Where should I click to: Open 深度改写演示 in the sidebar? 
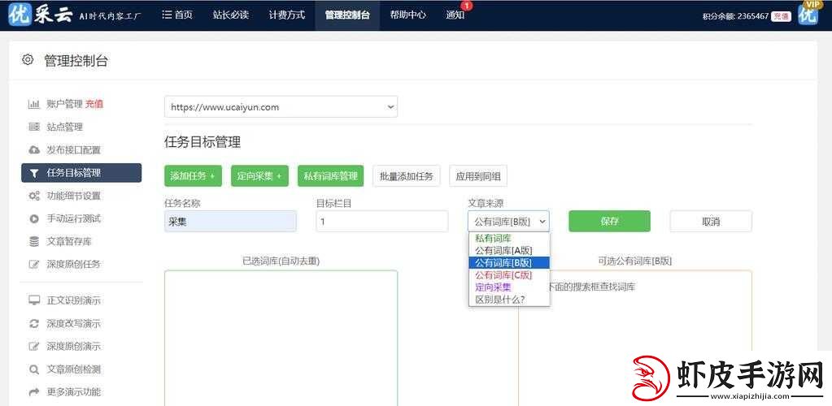(73, 323)
